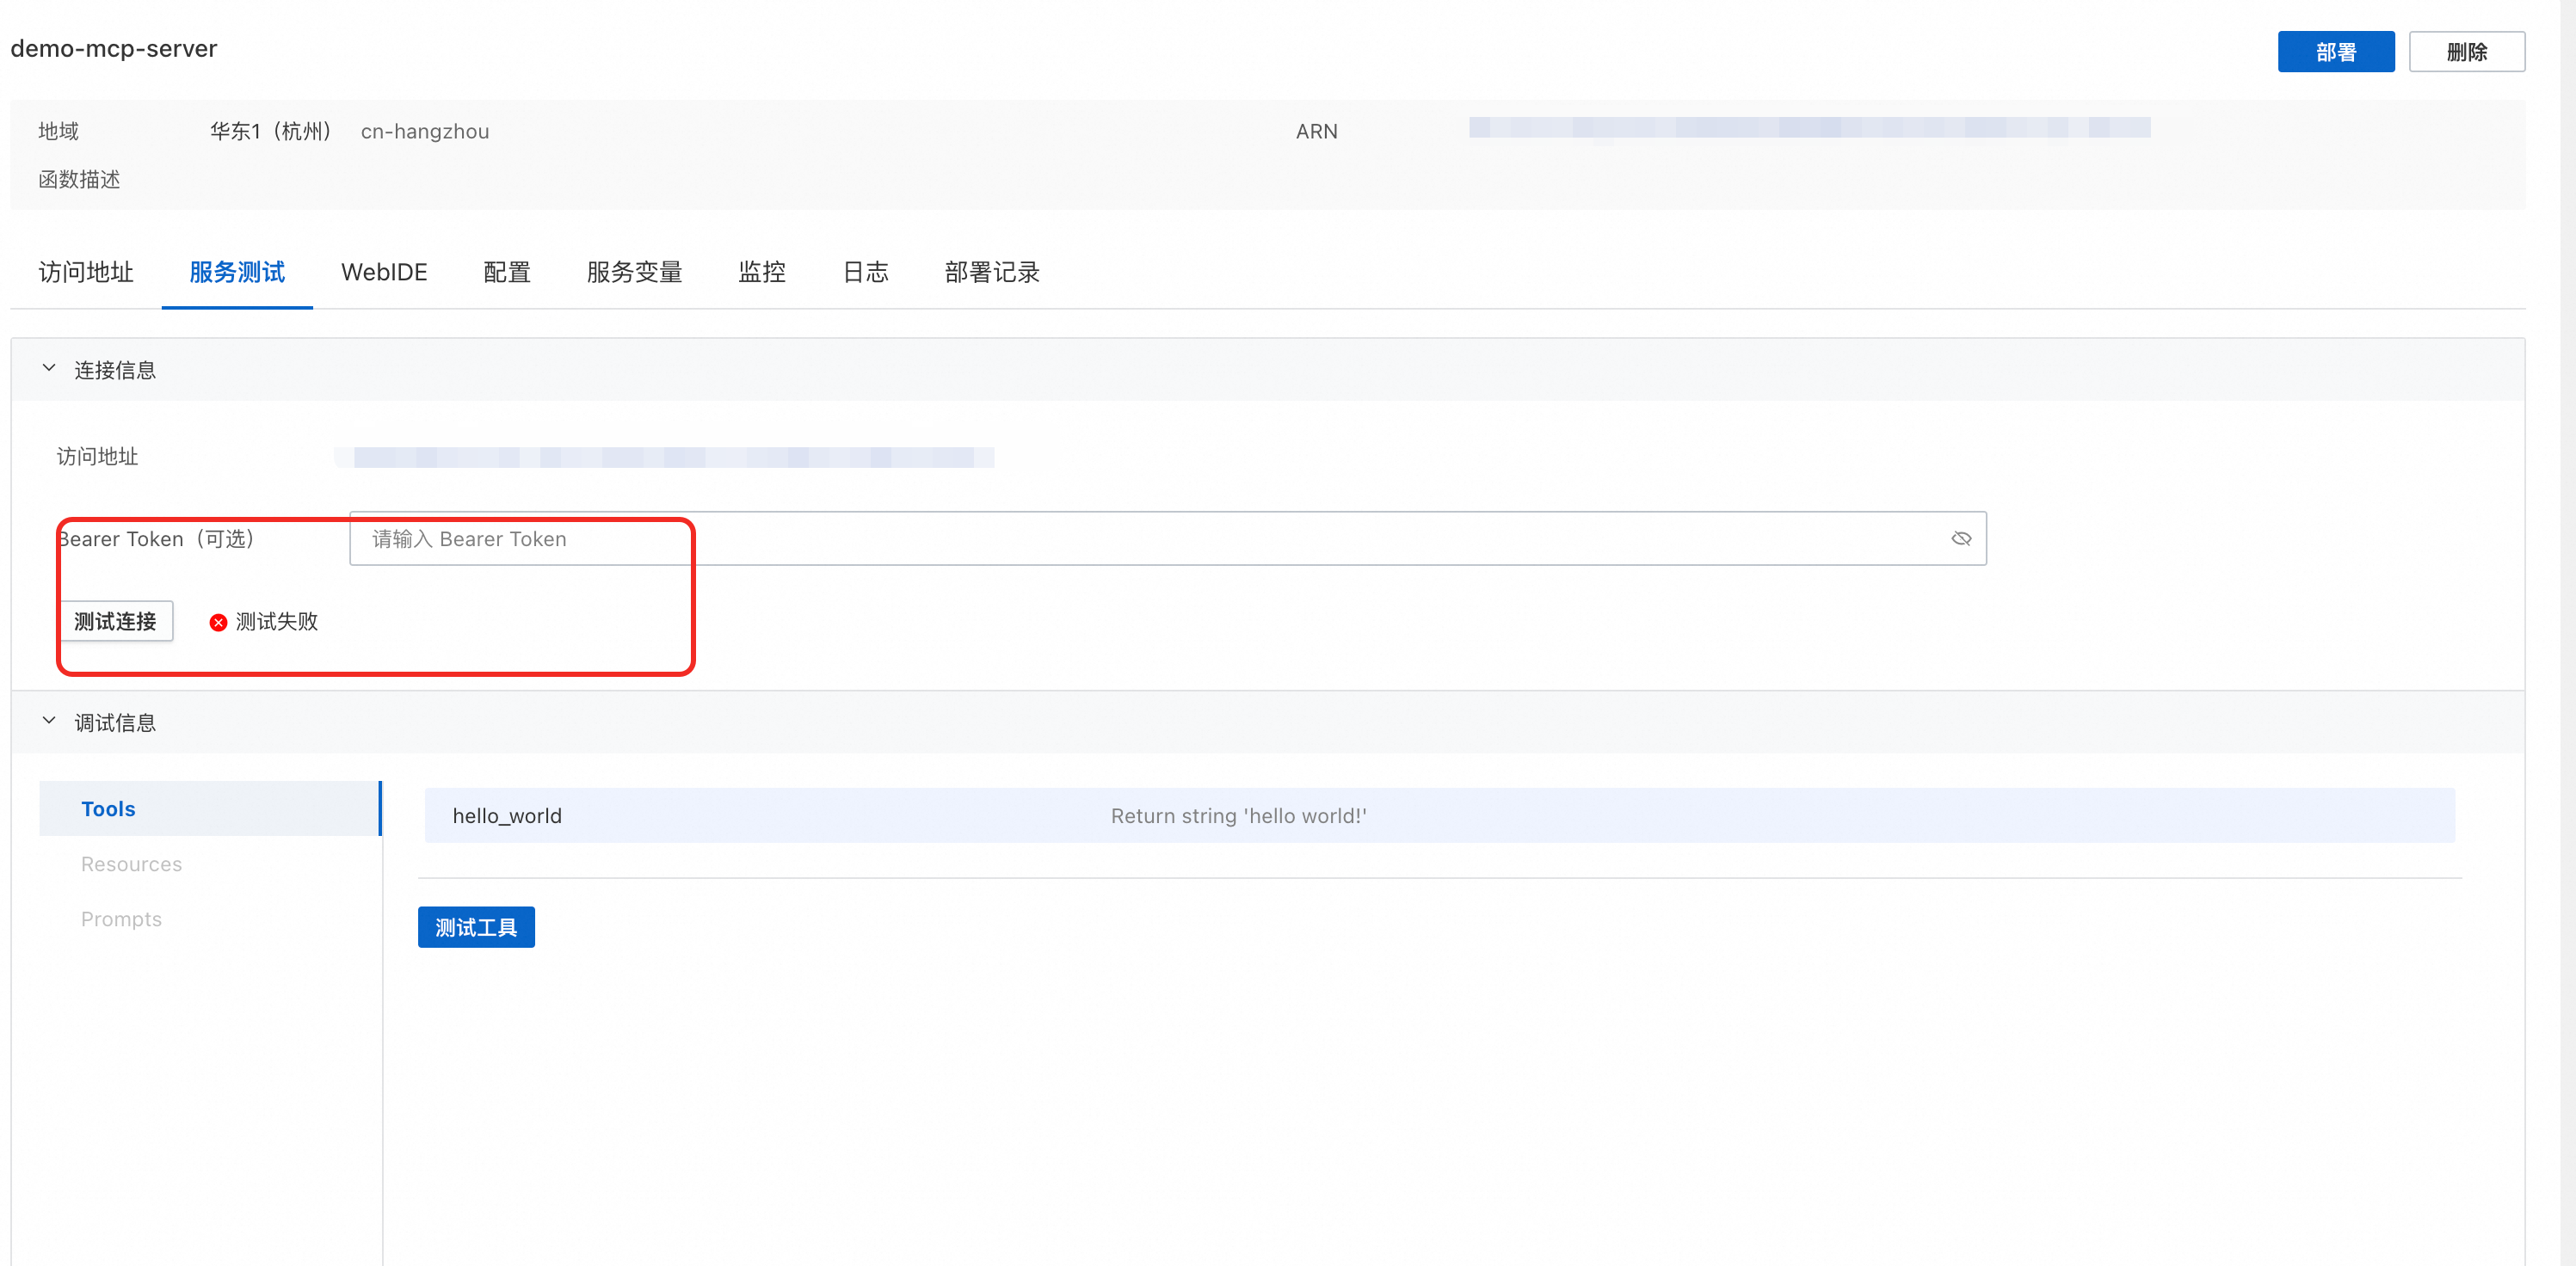Select Prompts in debug sidebar
This screenshot has width=2576, height=1266.
121,919
